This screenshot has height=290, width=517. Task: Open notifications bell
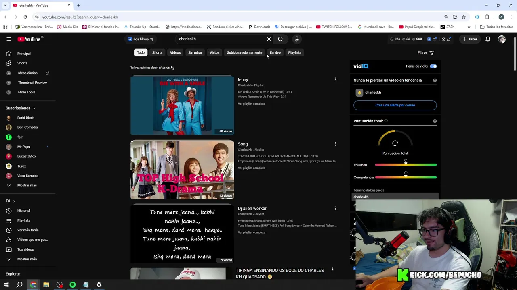[488, 39]
